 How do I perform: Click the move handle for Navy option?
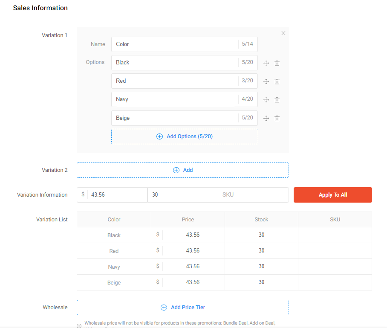point(266,100)
